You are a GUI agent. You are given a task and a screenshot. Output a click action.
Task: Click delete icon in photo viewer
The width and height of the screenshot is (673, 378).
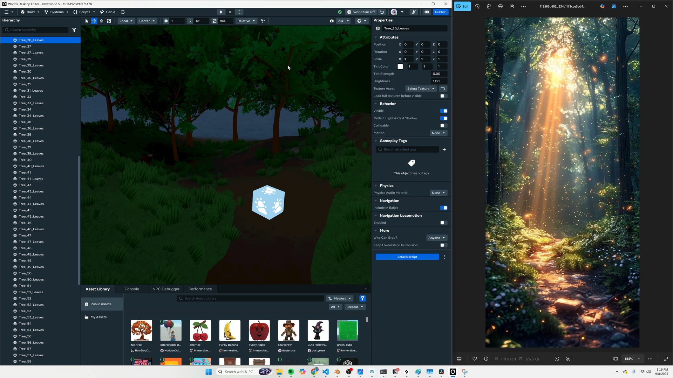pyautogui.click(x=489, y=6)
